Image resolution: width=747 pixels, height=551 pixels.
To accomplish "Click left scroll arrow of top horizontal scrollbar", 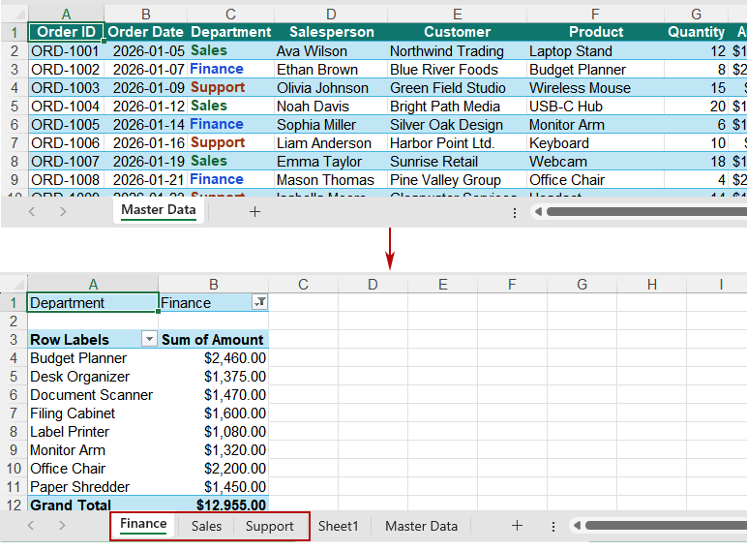I will coord(538,212).
